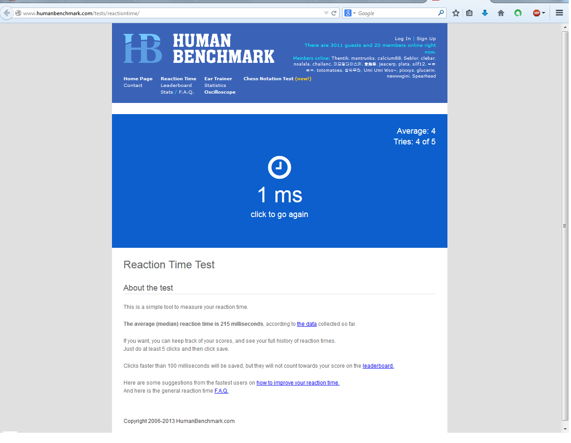Go to the browser home page icon
571x443 pixels.
[x=501, y=13]
